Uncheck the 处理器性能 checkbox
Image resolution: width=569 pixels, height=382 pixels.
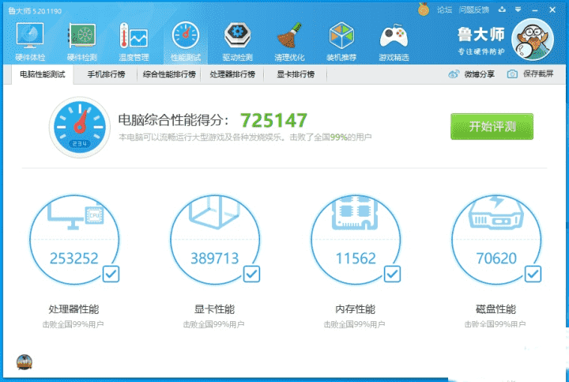(x=111, y=274)
